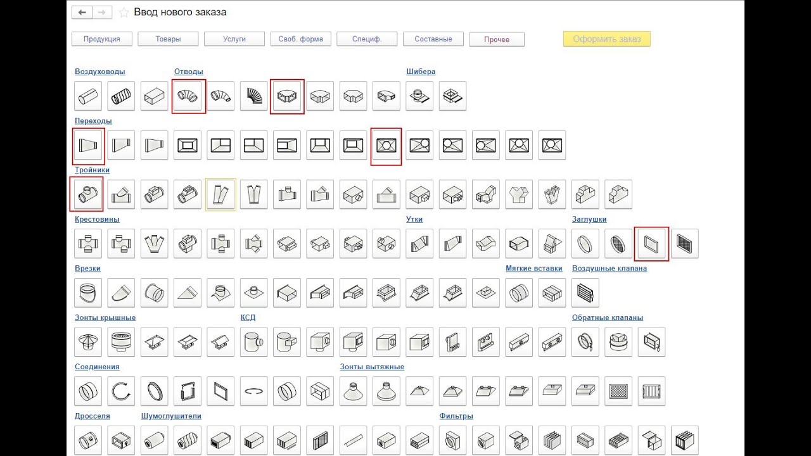Open the Товары tab
Viewport: 811px width, 456px height.
pos(168,39)
